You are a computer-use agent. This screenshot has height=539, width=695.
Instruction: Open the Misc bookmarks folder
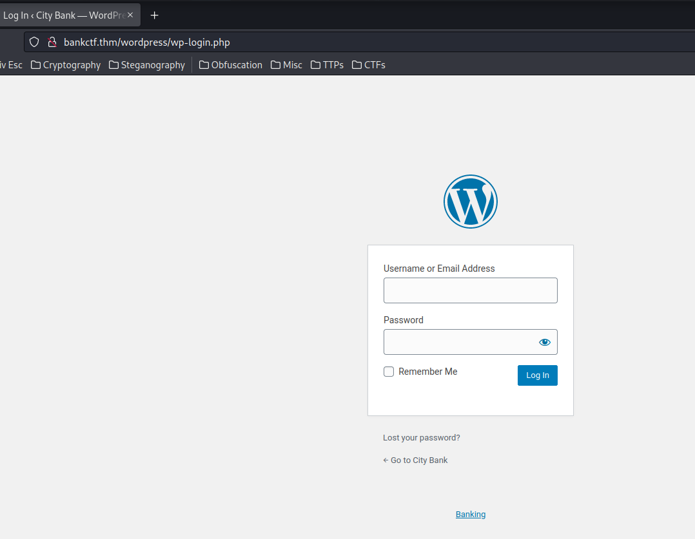click(286, 65)
